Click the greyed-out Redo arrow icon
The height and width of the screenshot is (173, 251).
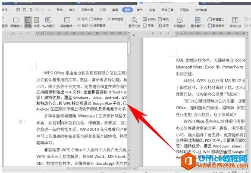click(43, 10)
